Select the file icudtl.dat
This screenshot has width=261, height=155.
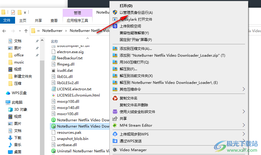[x=65, y=71]
